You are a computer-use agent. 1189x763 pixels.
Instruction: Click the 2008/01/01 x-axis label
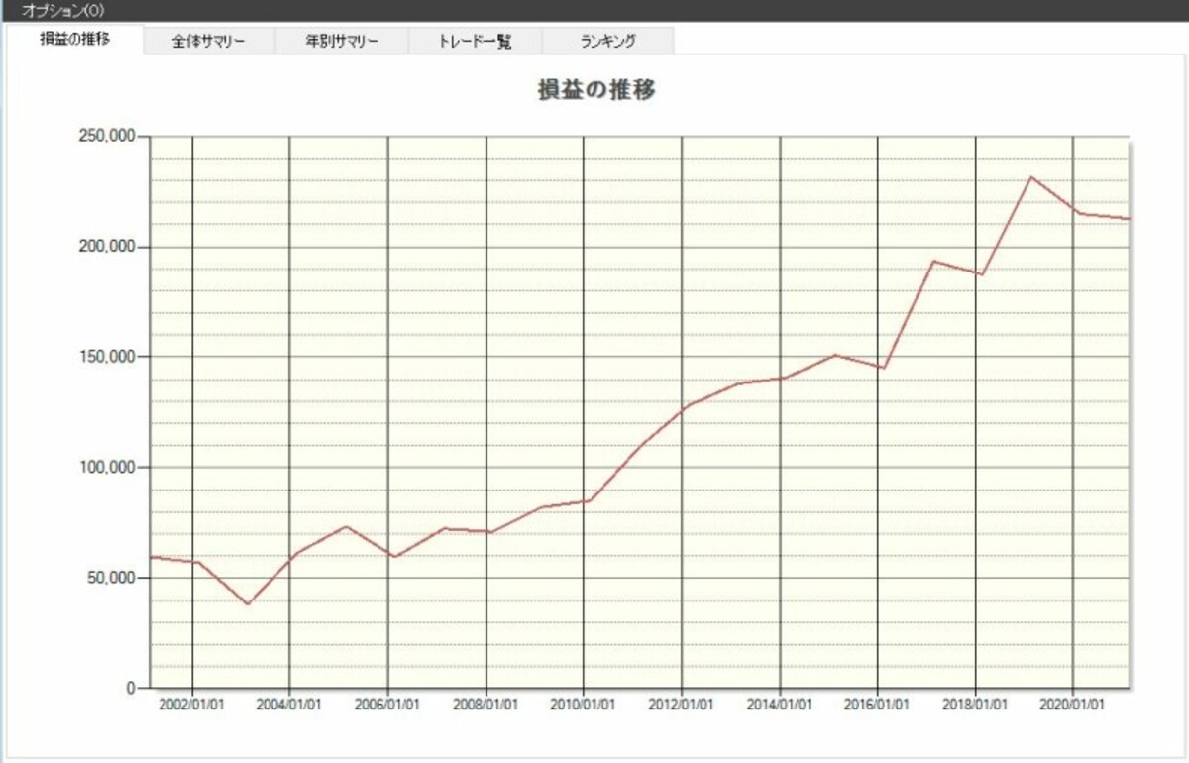tap(486, 703)
